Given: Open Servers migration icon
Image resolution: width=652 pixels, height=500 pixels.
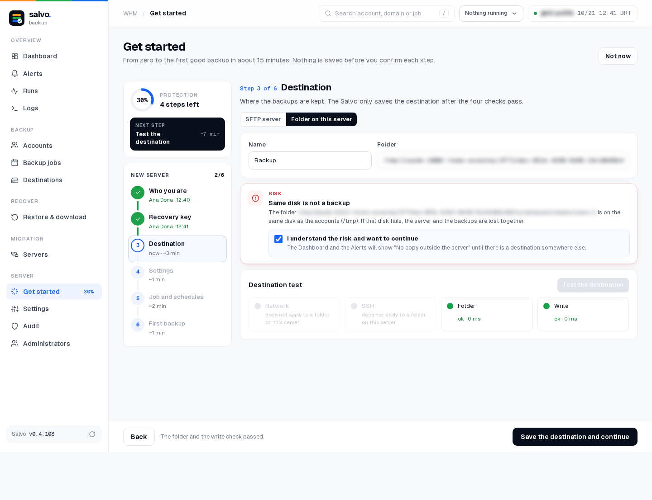Looking at the screenshot, I should (x=14, y=255).
